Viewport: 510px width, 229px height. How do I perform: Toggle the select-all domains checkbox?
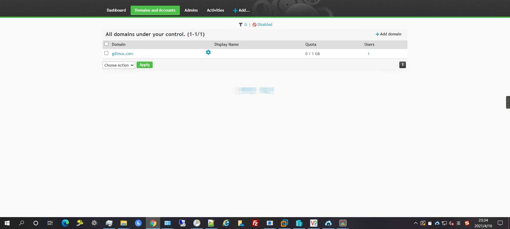pos(106,44)
